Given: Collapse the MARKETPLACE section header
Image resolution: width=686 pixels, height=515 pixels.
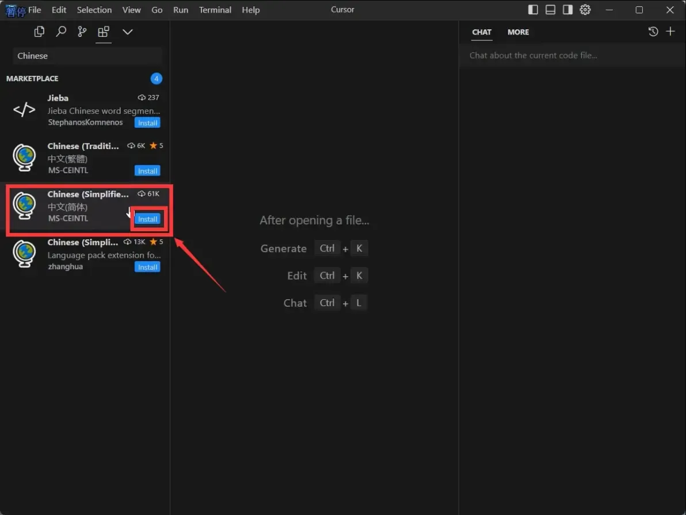Looking at the screenshot, I should click(x=32, y=78).
